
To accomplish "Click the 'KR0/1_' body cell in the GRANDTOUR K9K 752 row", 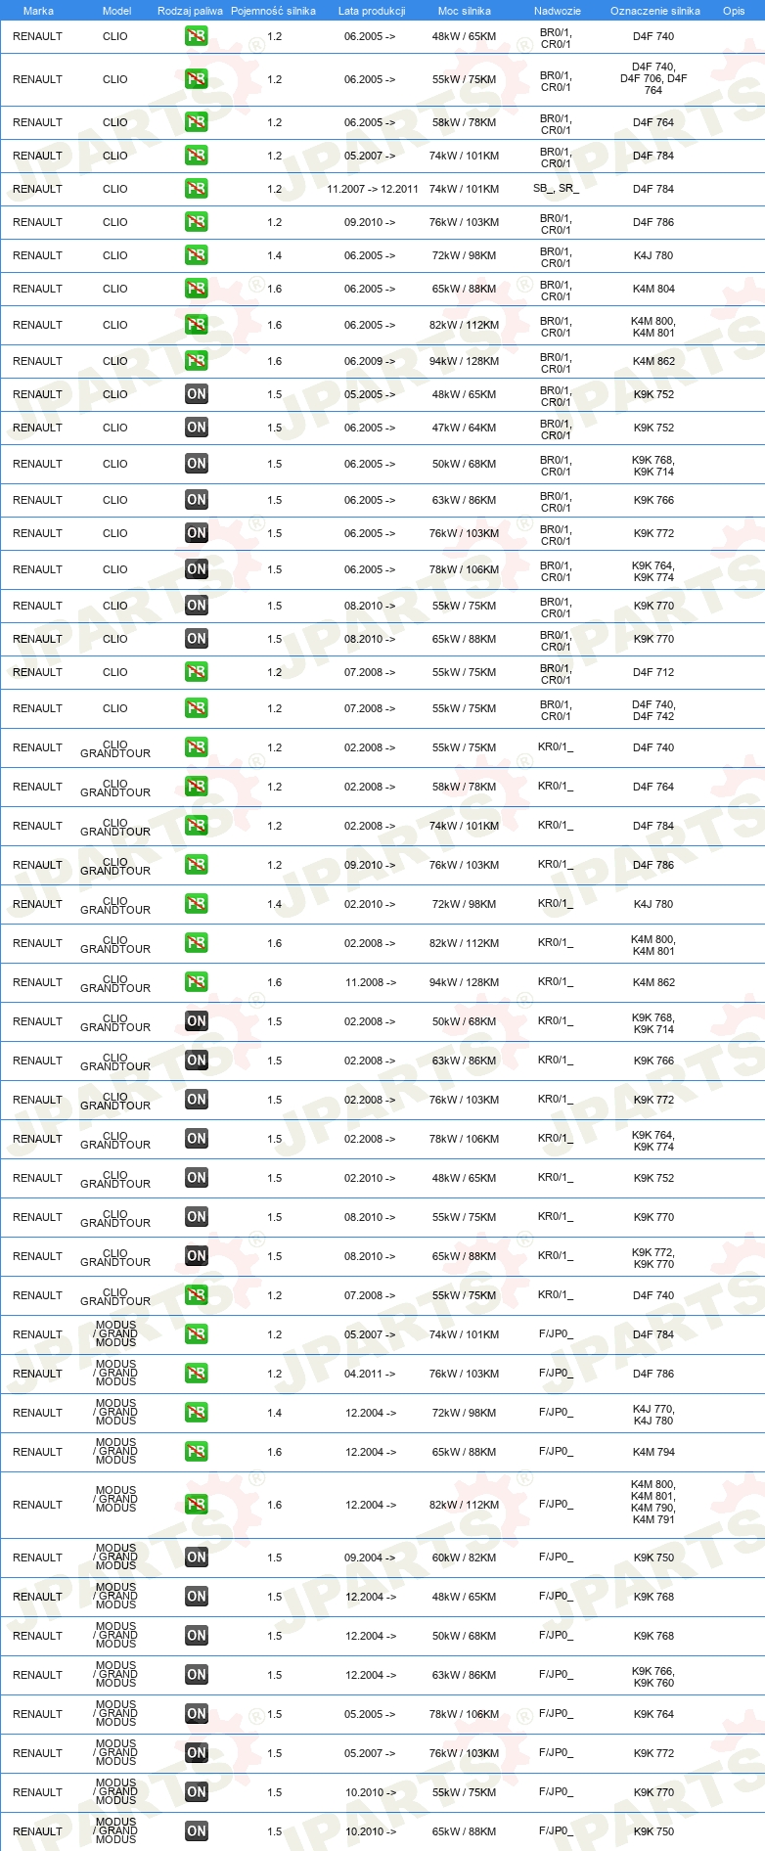I will pyautogui.click(x=556, y=1177).
